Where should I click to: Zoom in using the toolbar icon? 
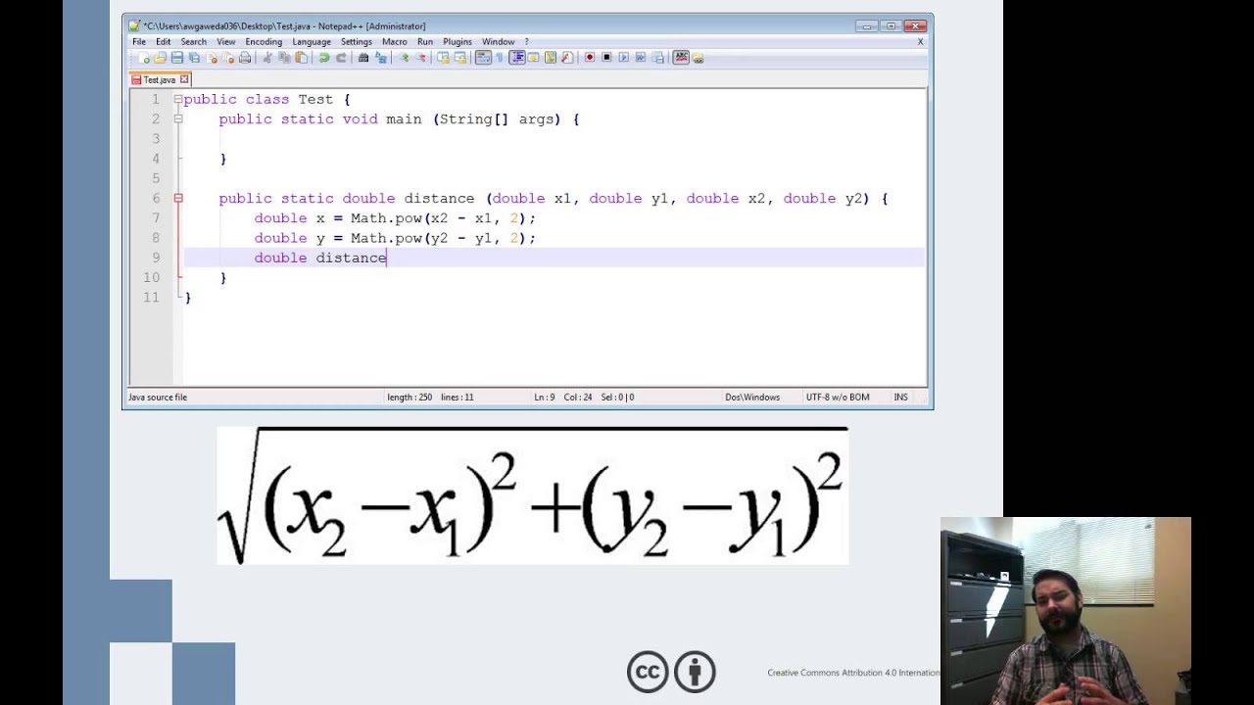coord(403,58)
